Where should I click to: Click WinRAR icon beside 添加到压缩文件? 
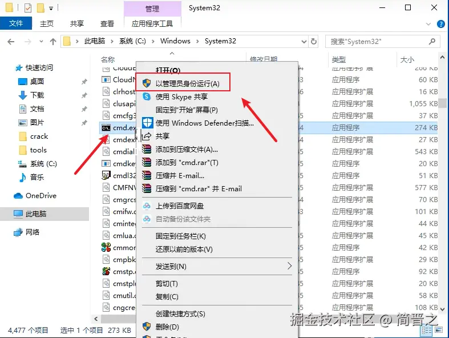[x=147, y=150]
